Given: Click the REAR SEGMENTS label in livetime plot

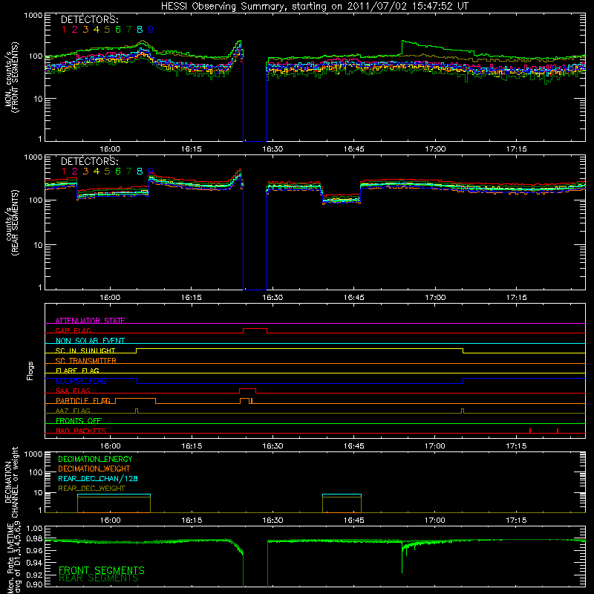Looking at the screenshot, I should [x=99, y=578].
